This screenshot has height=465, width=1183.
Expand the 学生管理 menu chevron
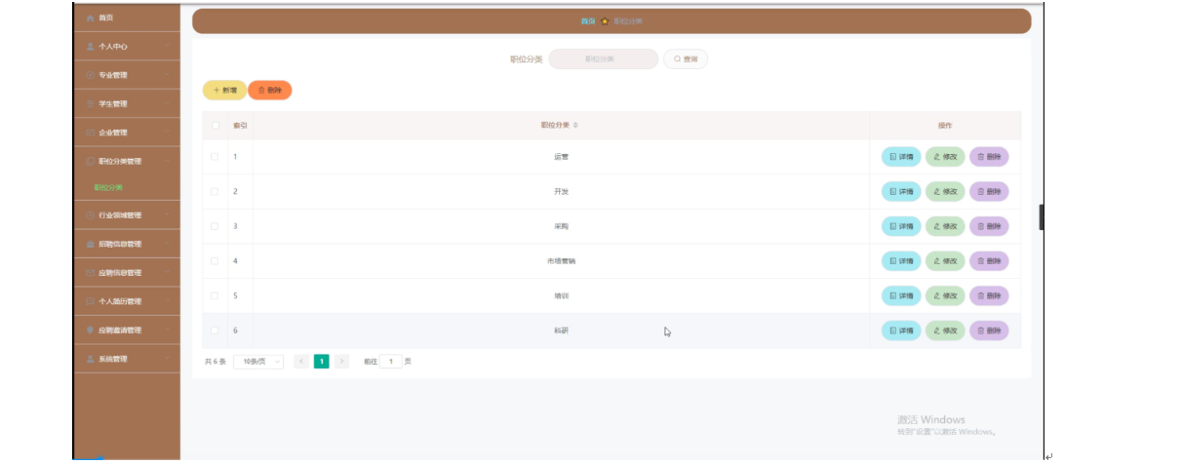pyautogui.click(x=168, y=104)
